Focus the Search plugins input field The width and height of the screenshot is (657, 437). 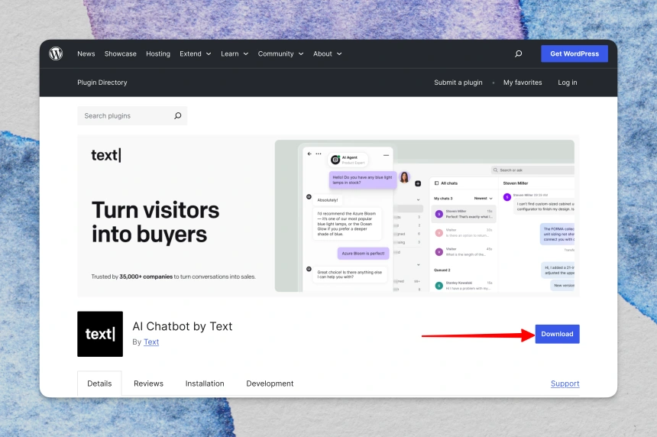[132, 115]
